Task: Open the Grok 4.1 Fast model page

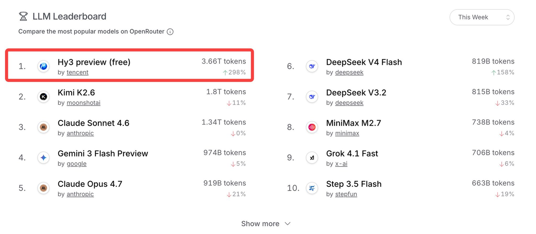Action: 352,154
